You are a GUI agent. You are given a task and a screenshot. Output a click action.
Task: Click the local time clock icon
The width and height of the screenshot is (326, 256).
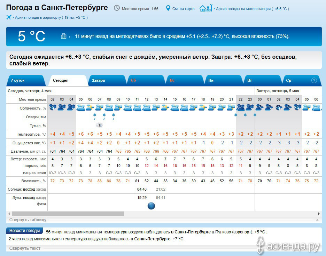click(117, 8)
